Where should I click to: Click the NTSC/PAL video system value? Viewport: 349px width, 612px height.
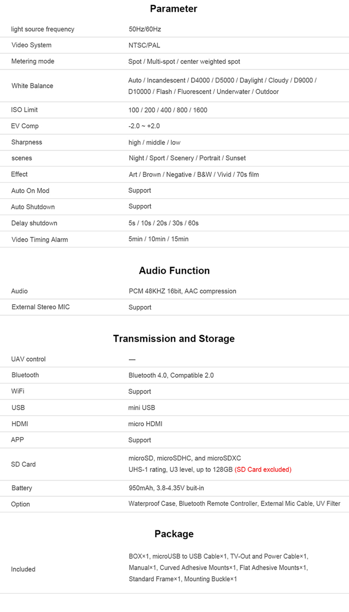pos(144,45)
